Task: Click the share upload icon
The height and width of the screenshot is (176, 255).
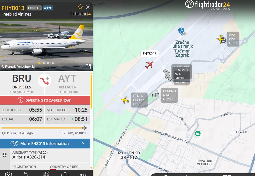Action: (x=65, y=174)
